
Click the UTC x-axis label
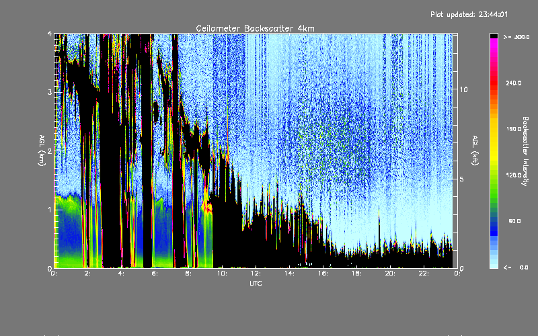tap(256, 283)
